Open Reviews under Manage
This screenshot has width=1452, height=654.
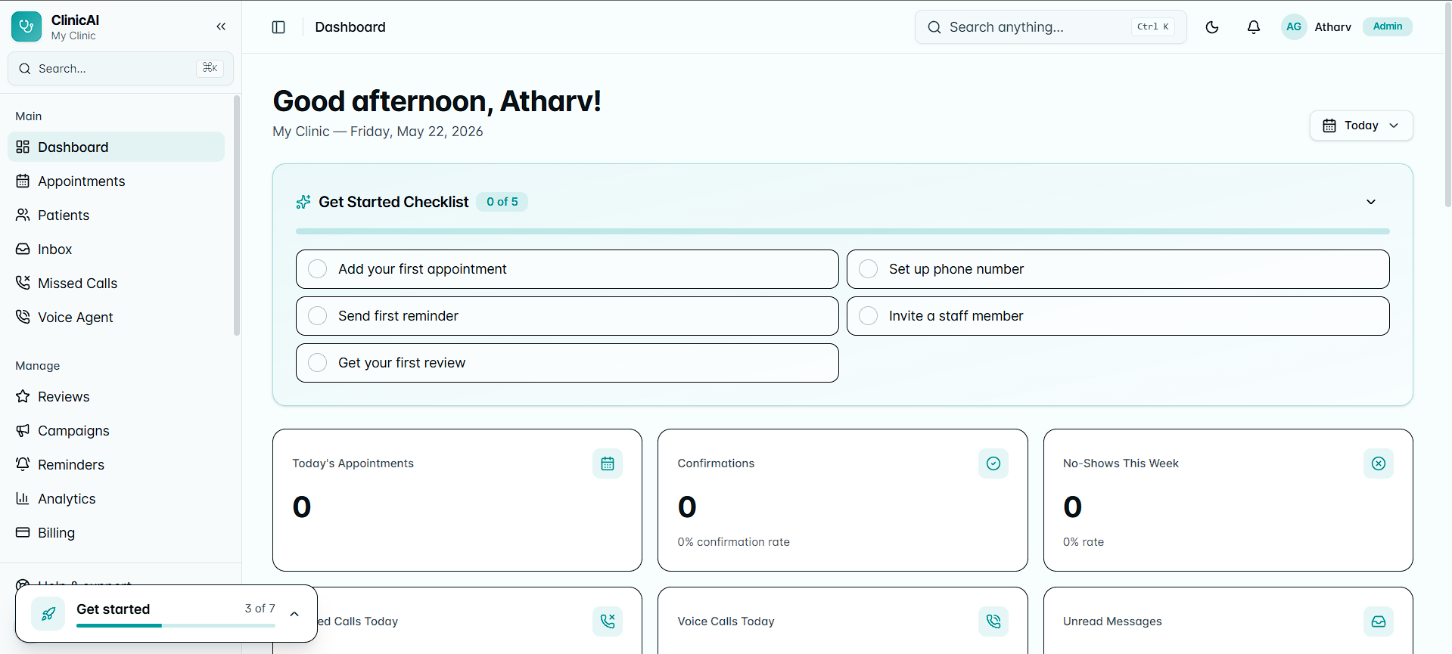(116, 396)
